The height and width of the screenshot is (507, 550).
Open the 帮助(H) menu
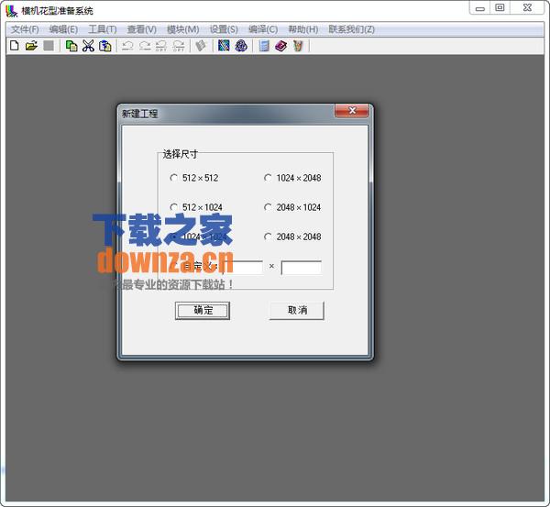pyautogui.click(x=303, y=29)
